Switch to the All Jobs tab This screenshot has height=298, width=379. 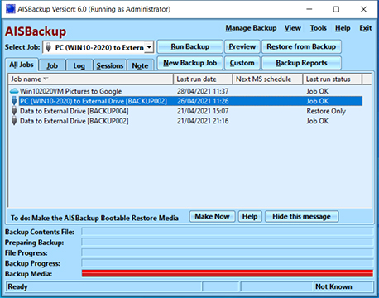[x=22, y=65]
